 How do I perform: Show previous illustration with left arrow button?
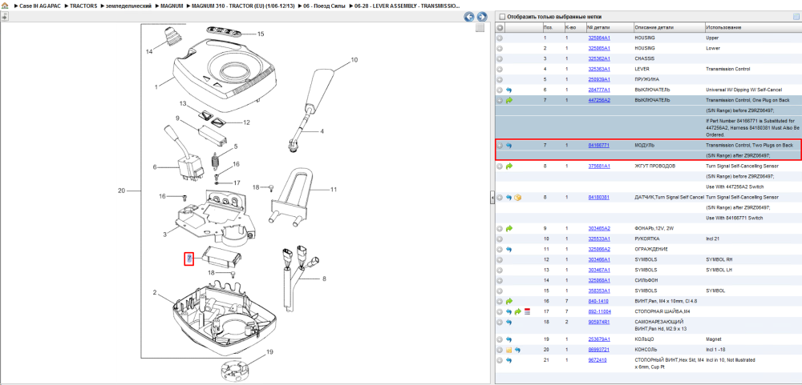click(x=469, y=17)
